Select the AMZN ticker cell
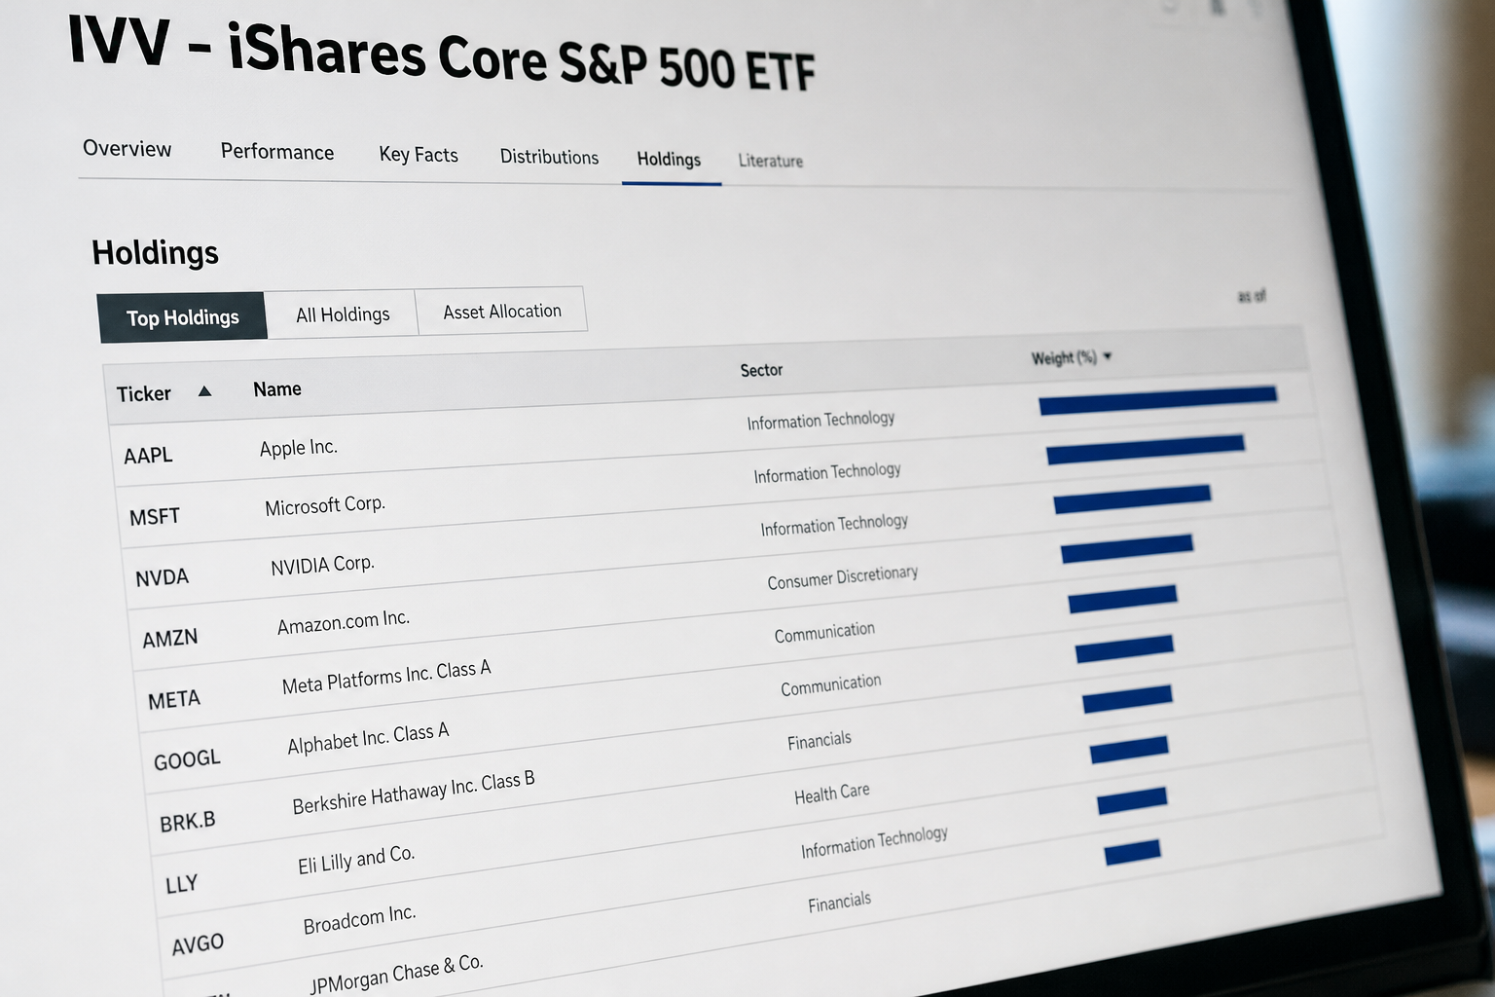The image size is (1495, 997). click(x=170, y=639)
